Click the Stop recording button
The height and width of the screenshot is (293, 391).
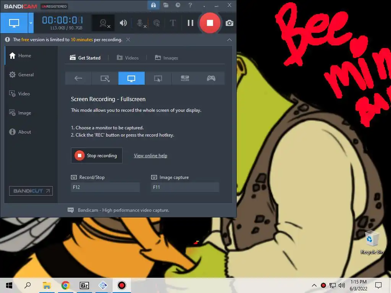(97, 156)
